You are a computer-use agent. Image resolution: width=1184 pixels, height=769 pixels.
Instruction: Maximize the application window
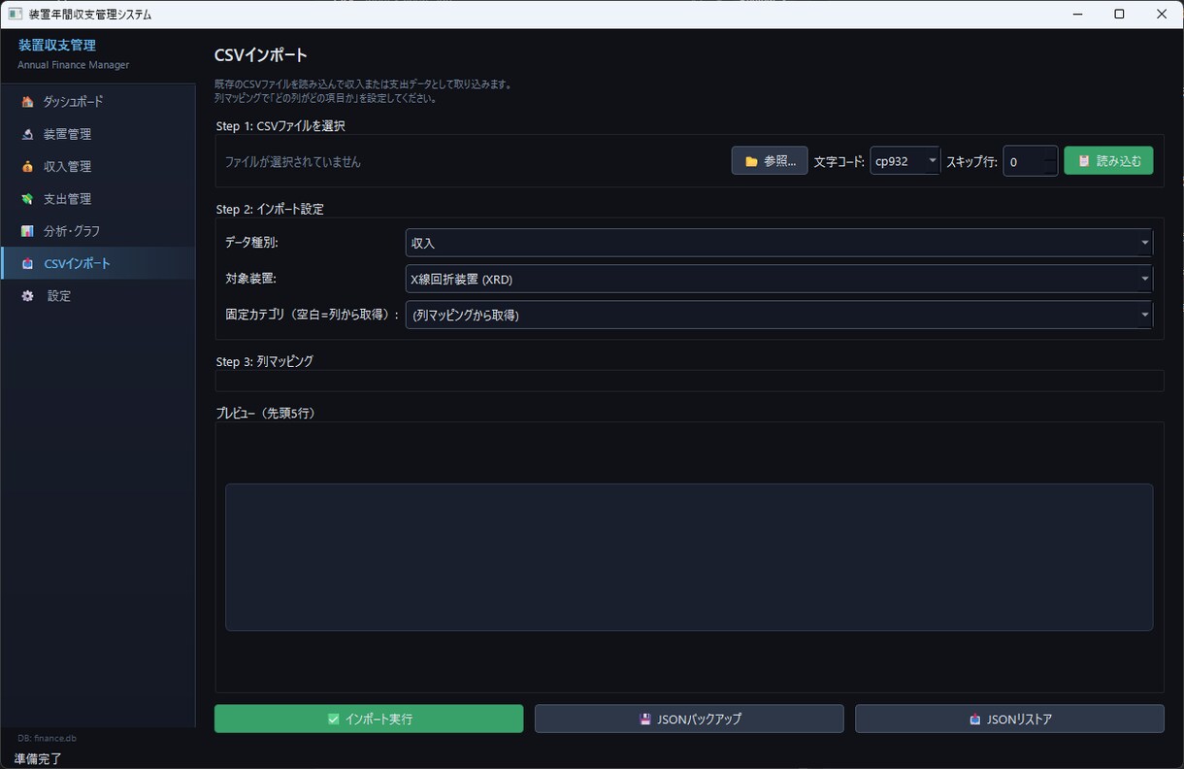click(1119, 15)
